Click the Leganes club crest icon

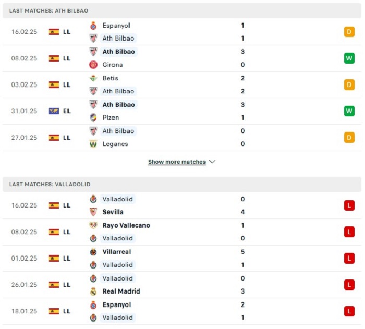pos(93,144)
